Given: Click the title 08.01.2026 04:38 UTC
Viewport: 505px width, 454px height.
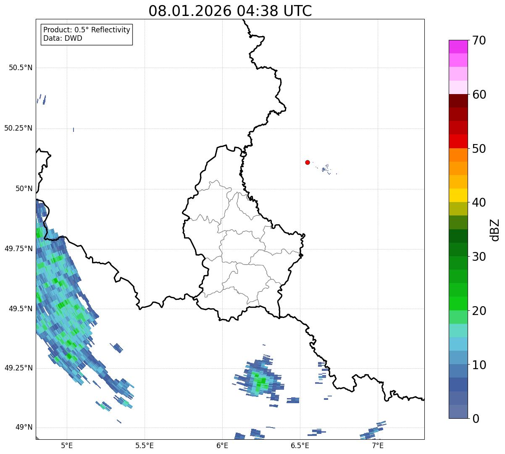Looking at the screenshot, I should (230, 11).
